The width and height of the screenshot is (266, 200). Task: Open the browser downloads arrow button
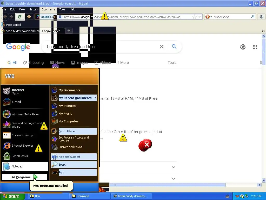(x=261, y=17)
